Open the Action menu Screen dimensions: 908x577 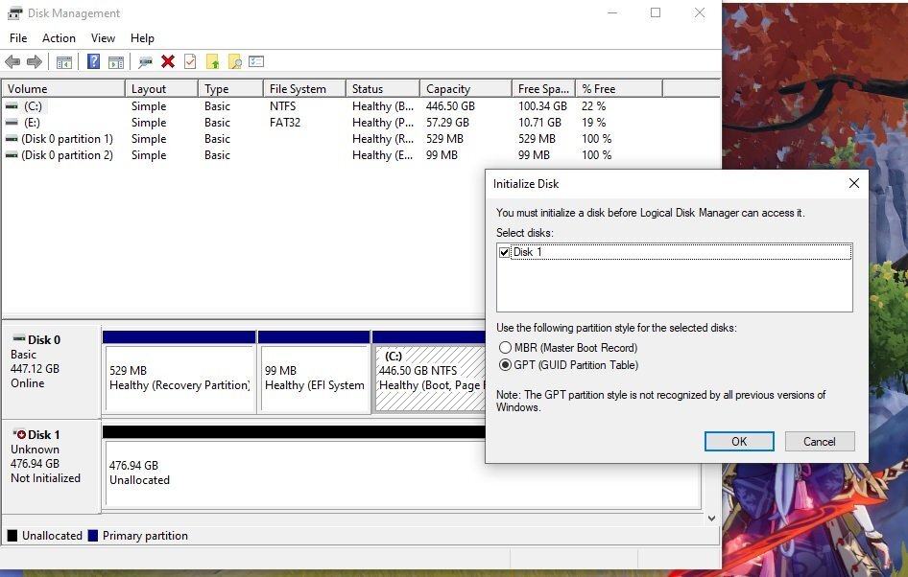[x=59, y=38]
